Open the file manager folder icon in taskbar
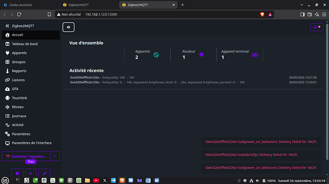This screenshot has height=184, width=329. tap(87, 180)
